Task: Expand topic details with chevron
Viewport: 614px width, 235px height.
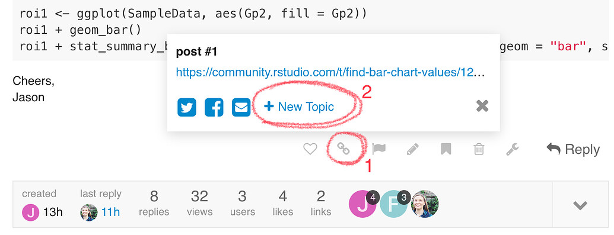Action: point(580,205)
